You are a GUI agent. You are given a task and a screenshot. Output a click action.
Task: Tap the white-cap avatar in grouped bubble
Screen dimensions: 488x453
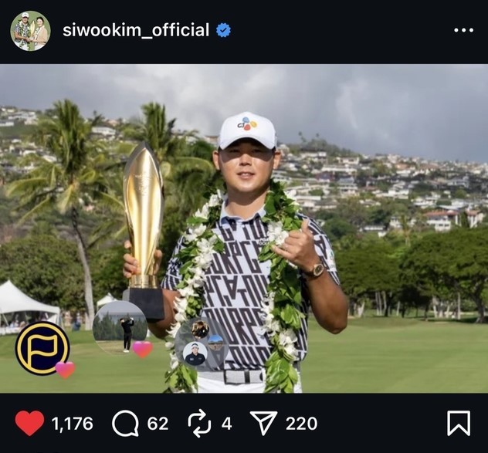point(195,353)
